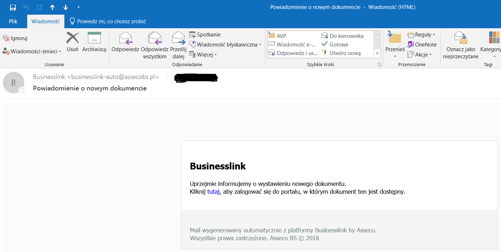Go to previous item with up arrow
Screen dimensions: 501x252
52,7
